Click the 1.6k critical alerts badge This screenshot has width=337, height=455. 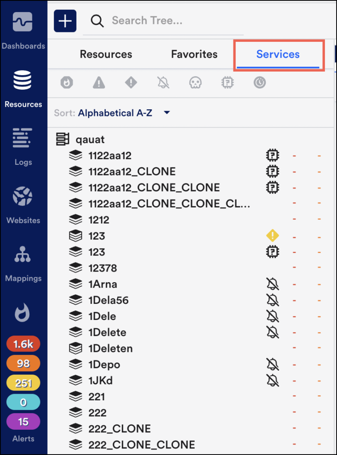tap(23, 344)
